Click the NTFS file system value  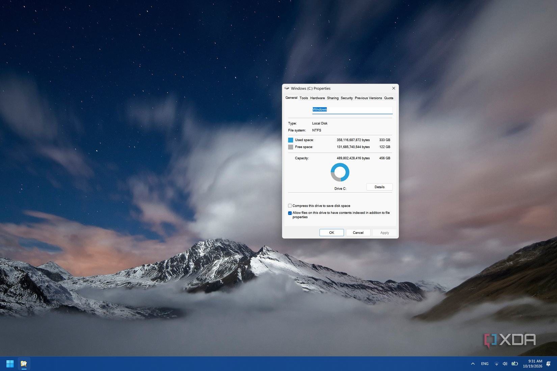point(317,130)
